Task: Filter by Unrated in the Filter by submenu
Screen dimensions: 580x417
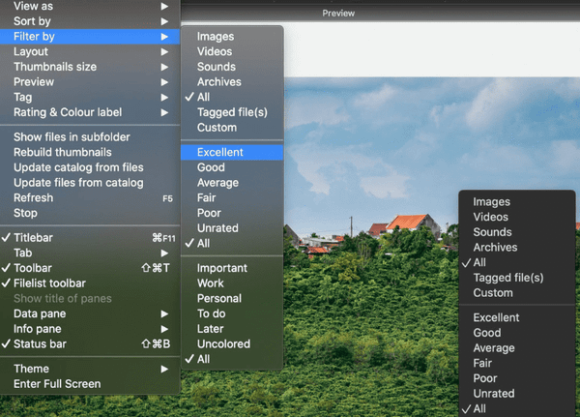Action: coord(232,228)
